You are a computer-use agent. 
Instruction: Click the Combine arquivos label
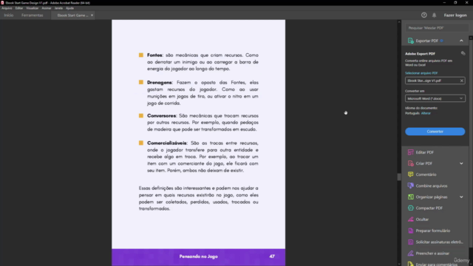(432, 185)
